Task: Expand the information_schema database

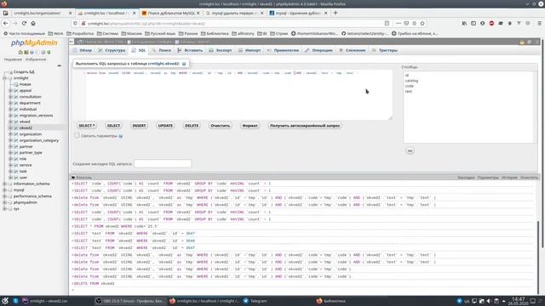Action: click(x=4, y=184)
